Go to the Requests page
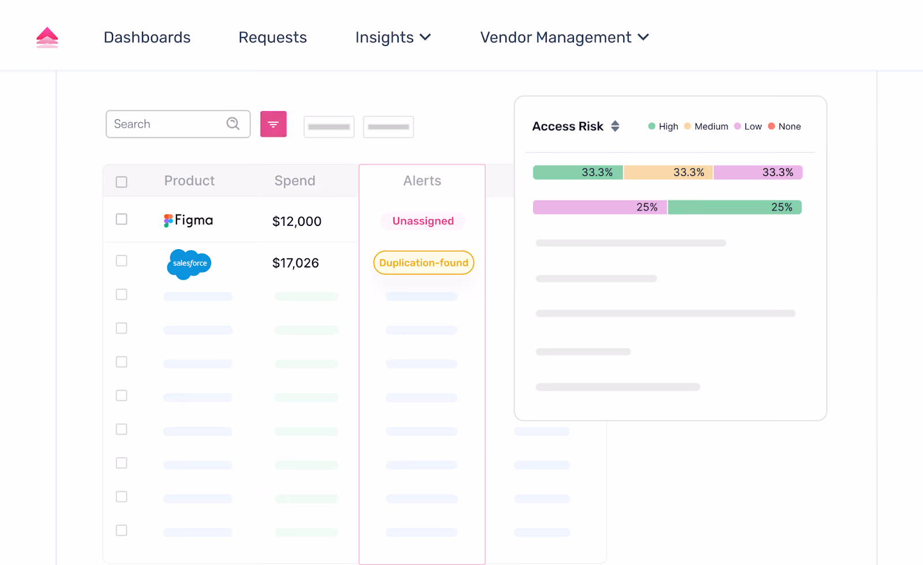 [x=272, y=37]
